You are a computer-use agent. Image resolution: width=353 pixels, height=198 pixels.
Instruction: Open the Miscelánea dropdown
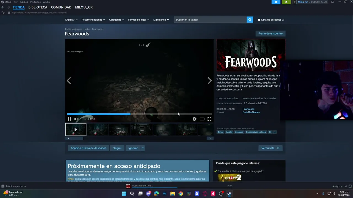(161, 20)
